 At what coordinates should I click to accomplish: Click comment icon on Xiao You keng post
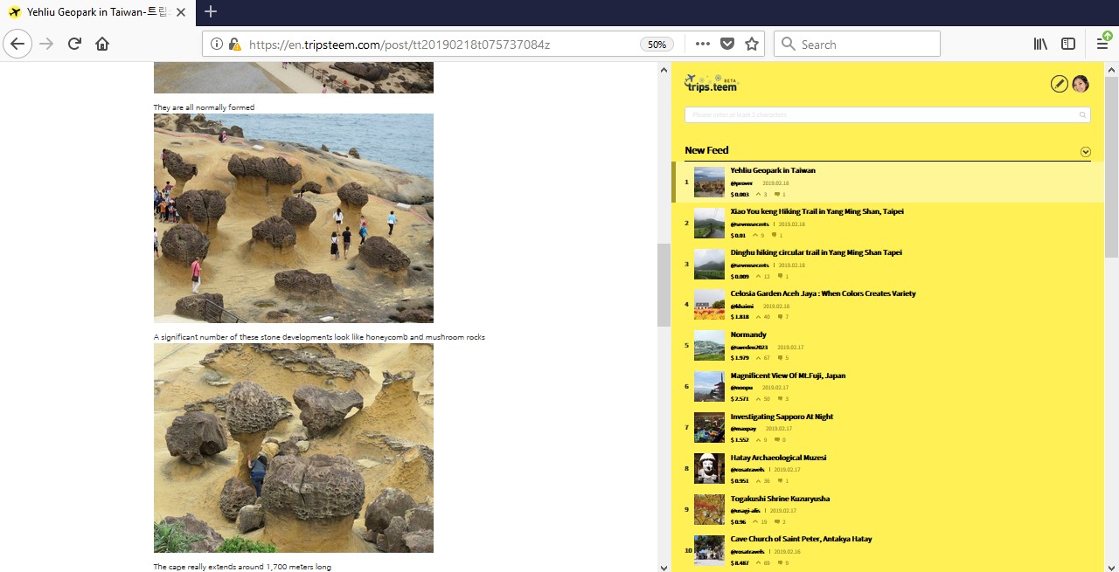775,235
